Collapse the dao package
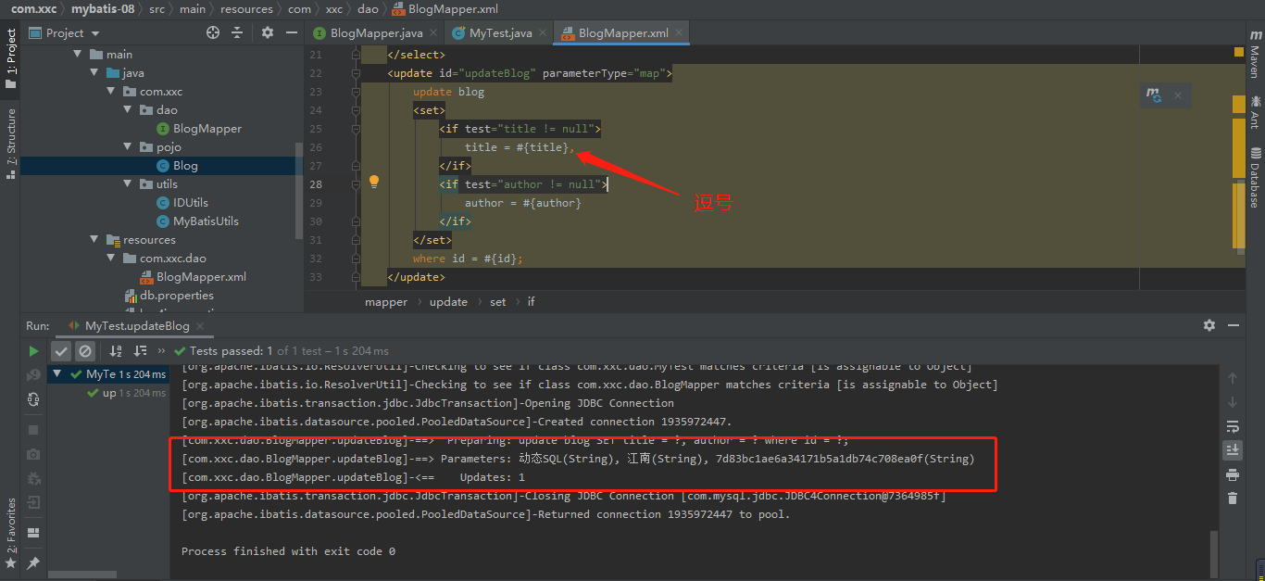This screenshot has width=1265, height=581. coord(129,110)
